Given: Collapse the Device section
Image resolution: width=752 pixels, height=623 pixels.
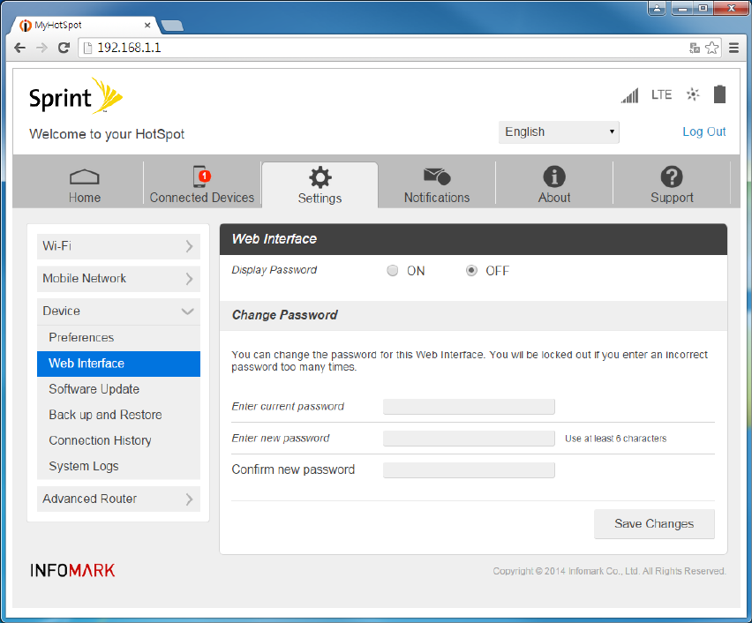Looking at the screenshot, I should tap(118, 311).
